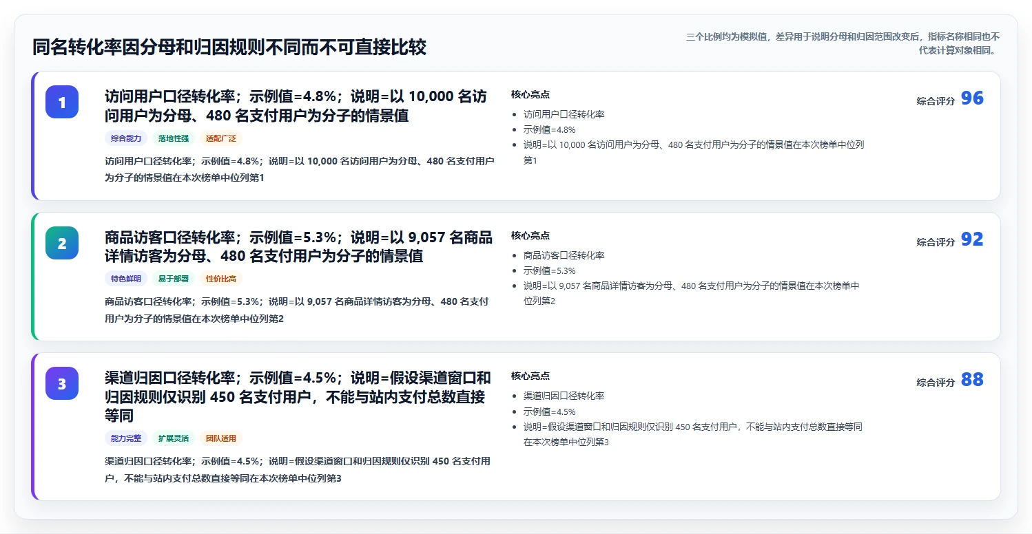Click the description paragraph ending 位列第3
Viewport: 1032px width, 534px height.
[x=298, y=469]
